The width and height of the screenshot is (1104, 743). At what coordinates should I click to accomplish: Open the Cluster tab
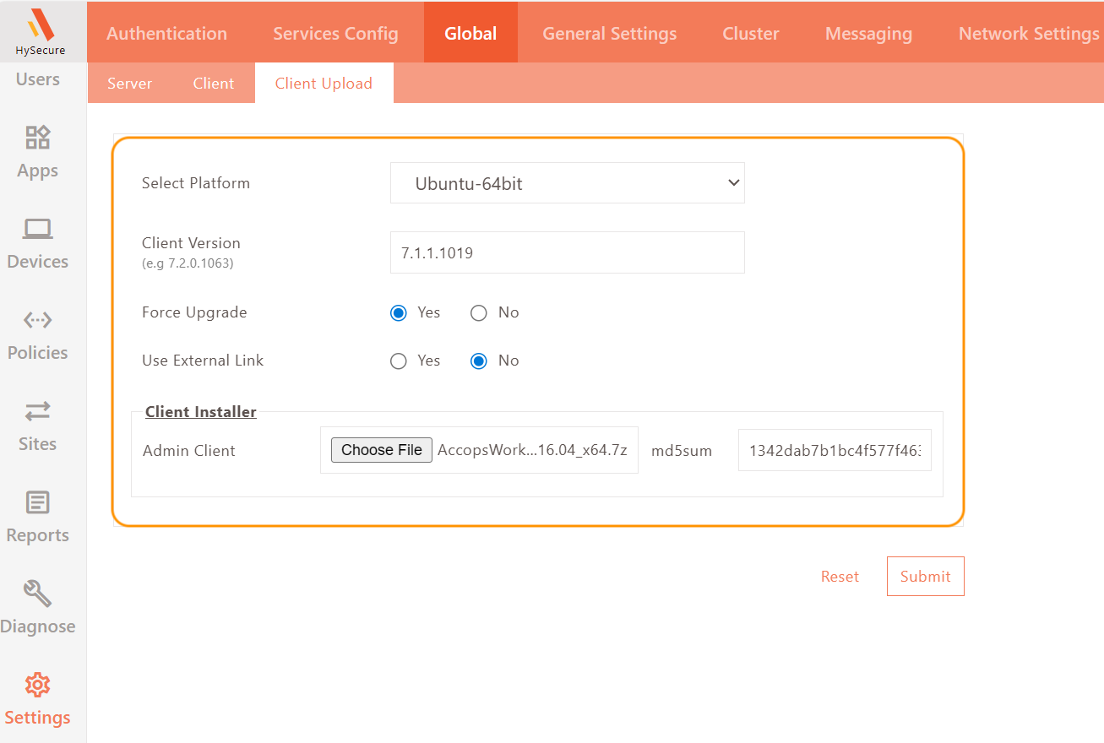coord(750,34)
